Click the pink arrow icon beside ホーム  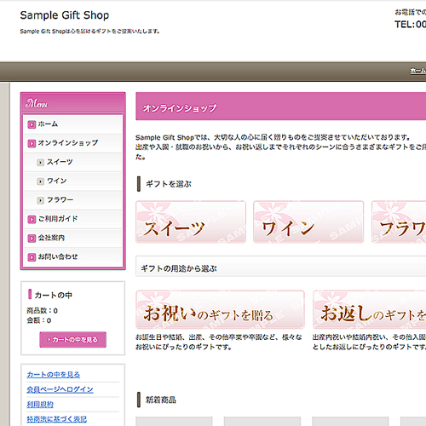(x=32, y=124)
